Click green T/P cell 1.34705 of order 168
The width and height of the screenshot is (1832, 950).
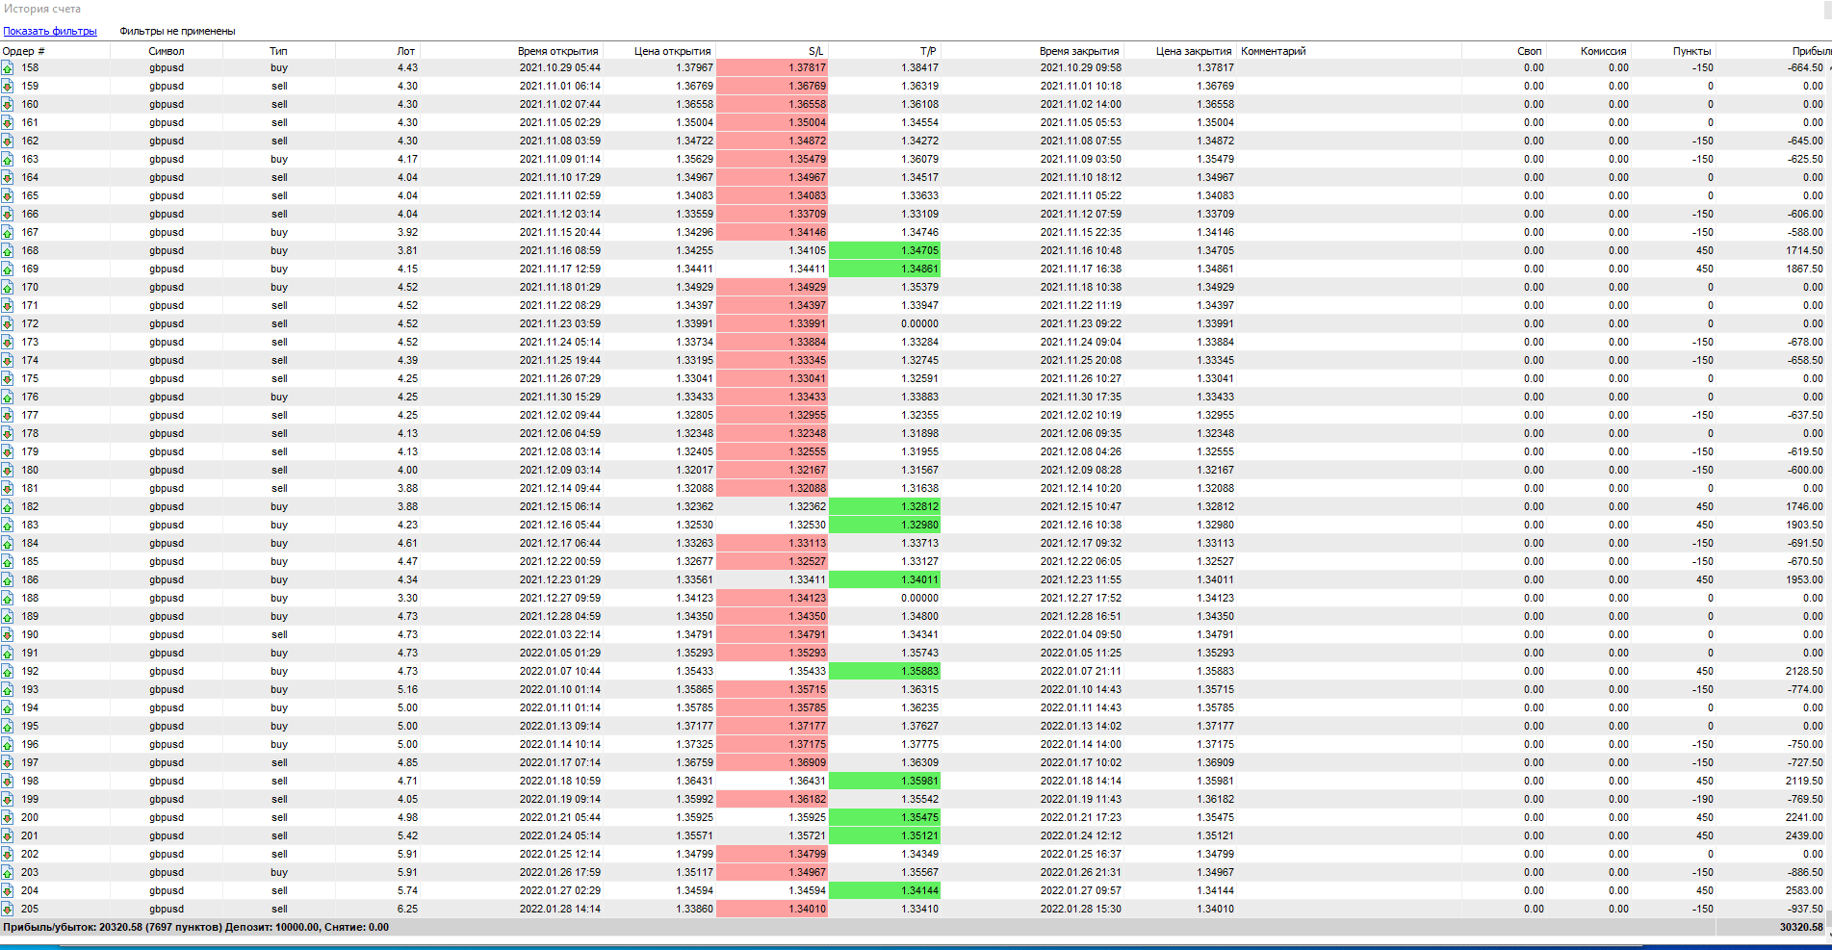click(884, 251)
